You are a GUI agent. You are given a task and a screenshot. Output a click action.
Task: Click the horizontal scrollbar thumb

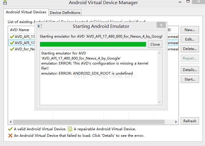coord(89,122)
